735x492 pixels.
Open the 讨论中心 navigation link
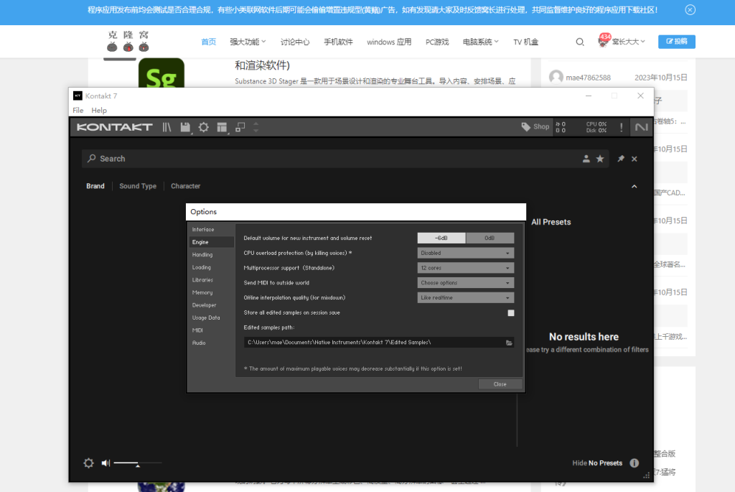(x=295, y=42)
